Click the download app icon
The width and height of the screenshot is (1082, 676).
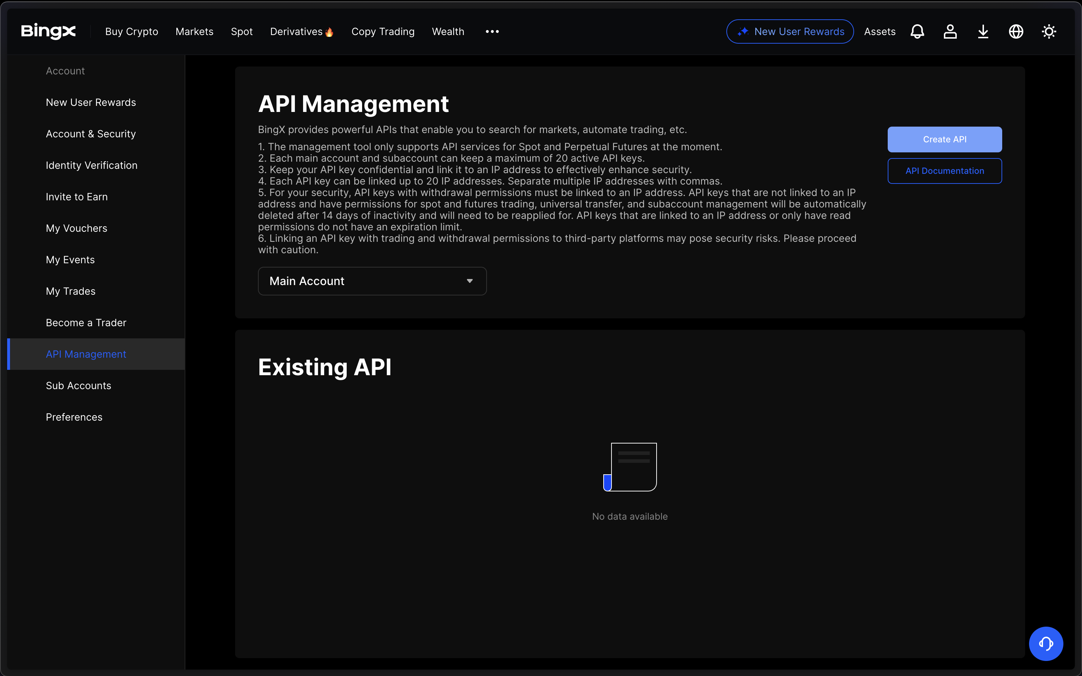(x=983, y=31)
